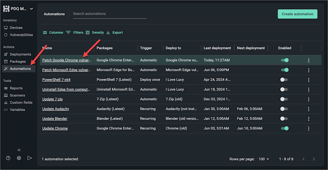Screen dimensions: 328x170
Task: Open Patch Microsoft Edge vulnerabilities automation
Action: coord(67,70)
